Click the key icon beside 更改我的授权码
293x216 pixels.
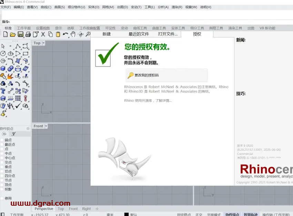[130, 75]
